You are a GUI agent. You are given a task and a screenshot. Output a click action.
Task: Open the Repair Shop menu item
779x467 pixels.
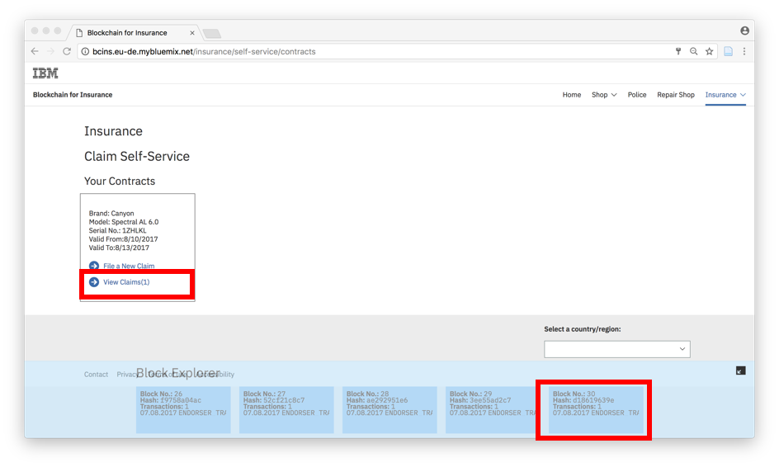[676, 95]
